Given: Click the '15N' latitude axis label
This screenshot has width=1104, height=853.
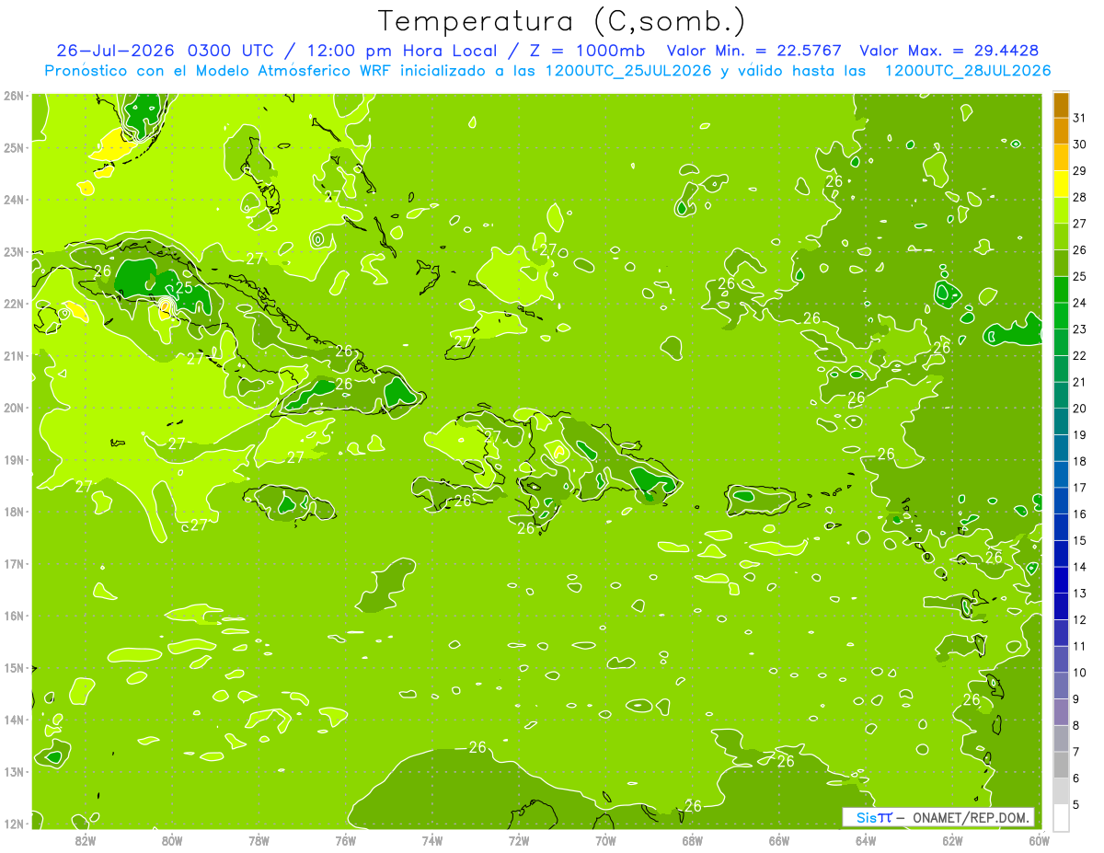Looking at the screenshot, I should coord(13,667).
